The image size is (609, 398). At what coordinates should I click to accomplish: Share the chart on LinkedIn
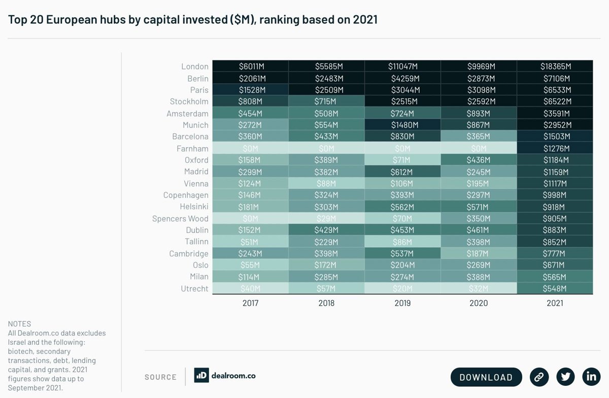click(591, 377)
